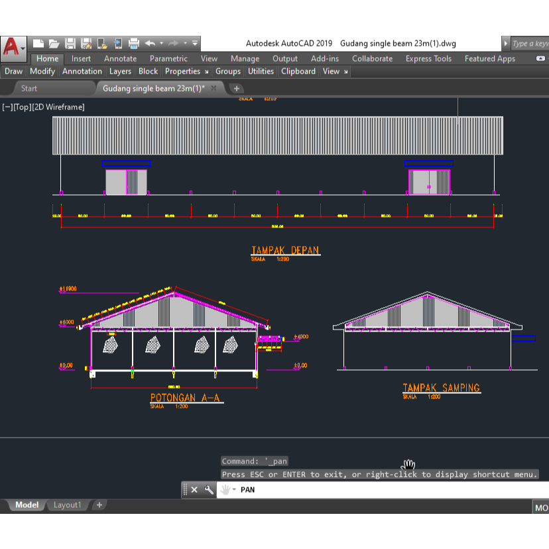The height and width of the screenshot is (549, 549).
Task: Switch to Layout1 at the bottom
Action: coord(66,505)
